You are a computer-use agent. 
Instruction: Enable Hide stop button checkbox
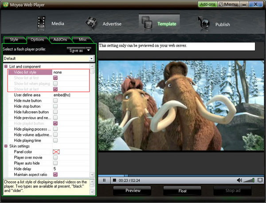click(x=55, y=106)
